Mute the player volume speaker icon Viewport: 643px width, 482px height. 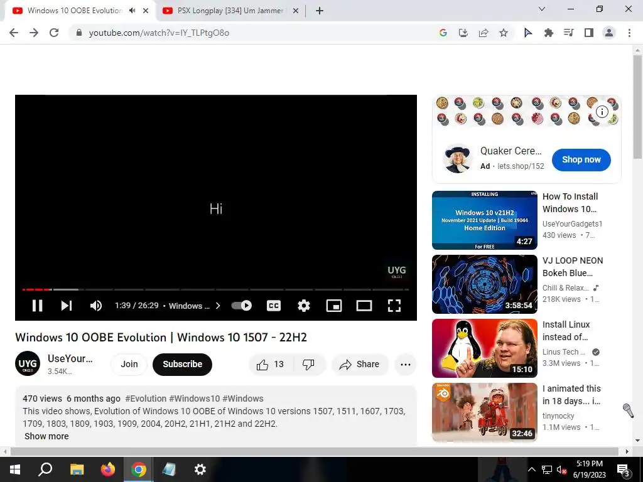click(x=96, y=306)
